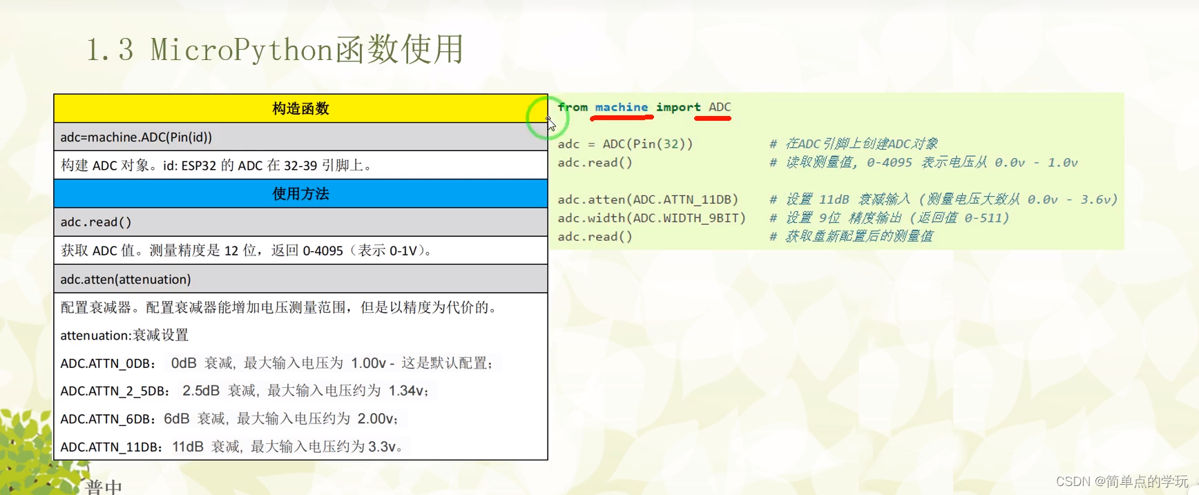Click the blue header '使用方法'
1199x495 pixels.
[x=300, y=193]
